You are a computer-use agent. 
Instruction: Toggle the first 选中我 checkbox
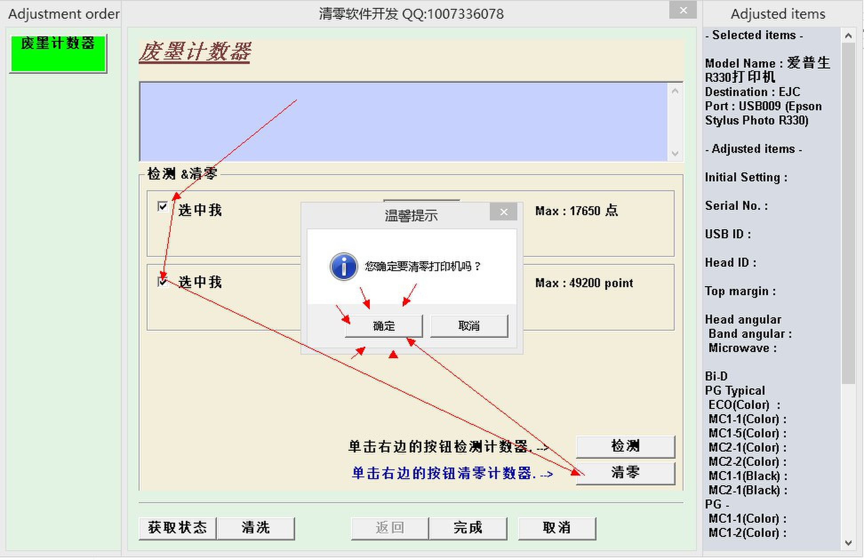click(x=163, y=207)
